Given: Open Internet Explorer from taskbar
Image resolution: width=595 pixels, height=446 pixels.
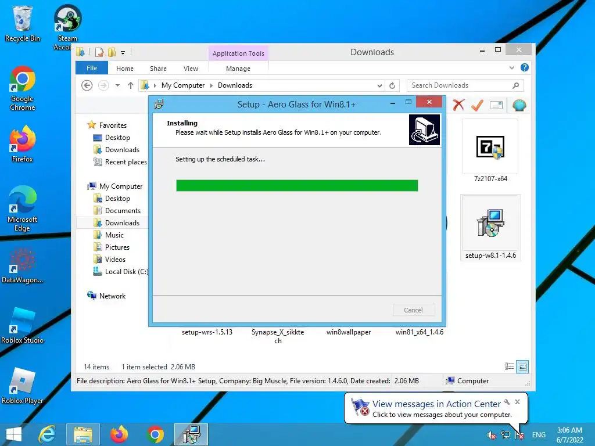Looking at the screenshot, I should pos(47,434).
